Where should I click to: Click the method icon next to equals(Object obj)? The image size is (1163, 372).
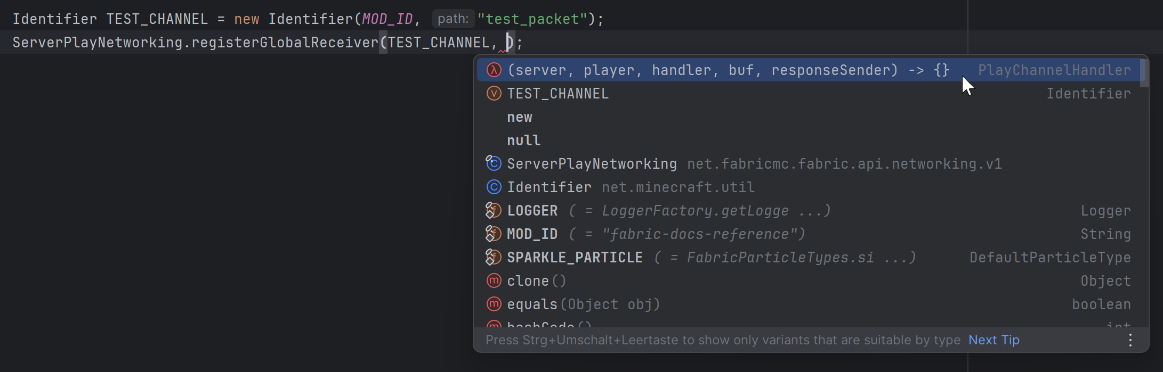point(494,304)
